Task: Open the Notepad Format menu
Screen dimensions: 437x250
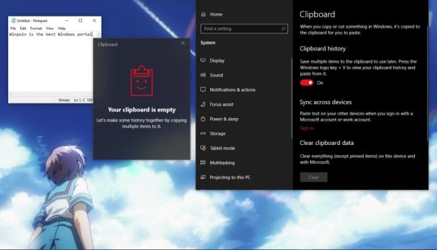Action: coord(36,28)
